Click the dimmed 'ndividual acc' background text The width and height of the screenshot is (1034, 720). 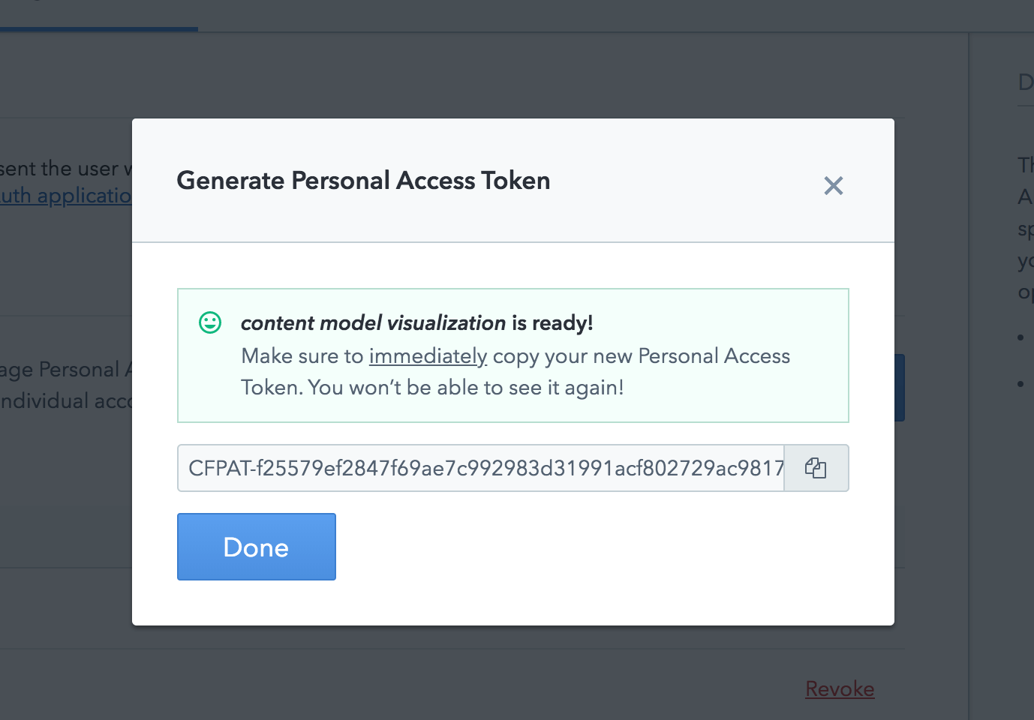click(66, 401)
